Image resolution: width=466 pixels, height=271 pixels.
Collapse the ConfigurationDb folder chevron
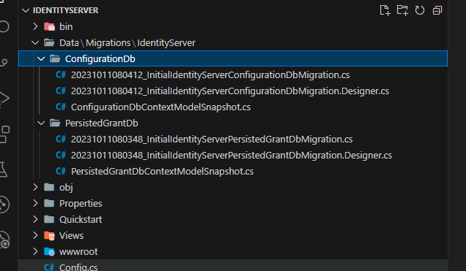pyautogui.click(x=41, y=59)
